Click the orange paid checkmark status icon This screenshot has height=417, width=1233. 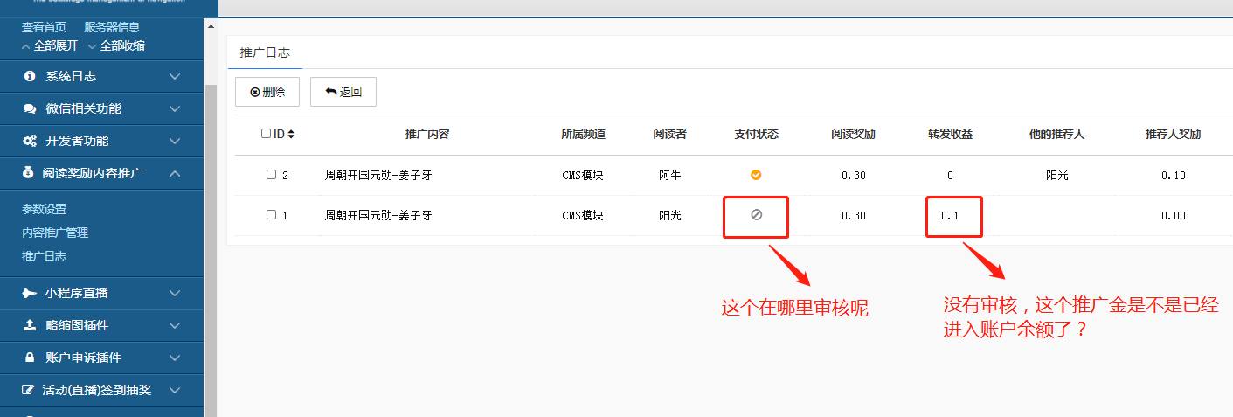(756, 175)
